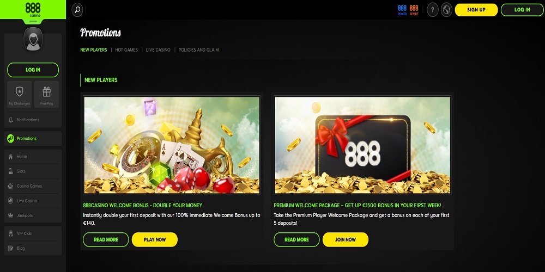Click the help question mark icon
The image size is (545, 272).
coord(432,10)
